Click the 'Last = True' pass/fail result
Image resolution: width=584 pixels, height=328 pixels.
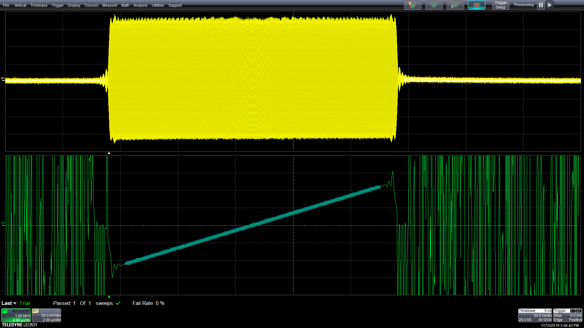coord(16,303)
